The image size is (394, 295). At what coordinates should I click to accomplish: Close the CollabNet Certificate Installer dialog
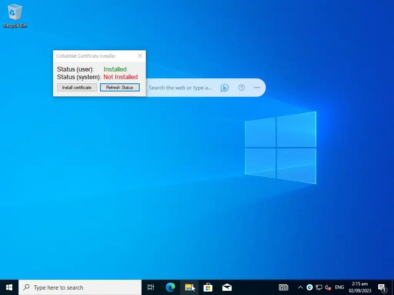[x=140, y=56]
